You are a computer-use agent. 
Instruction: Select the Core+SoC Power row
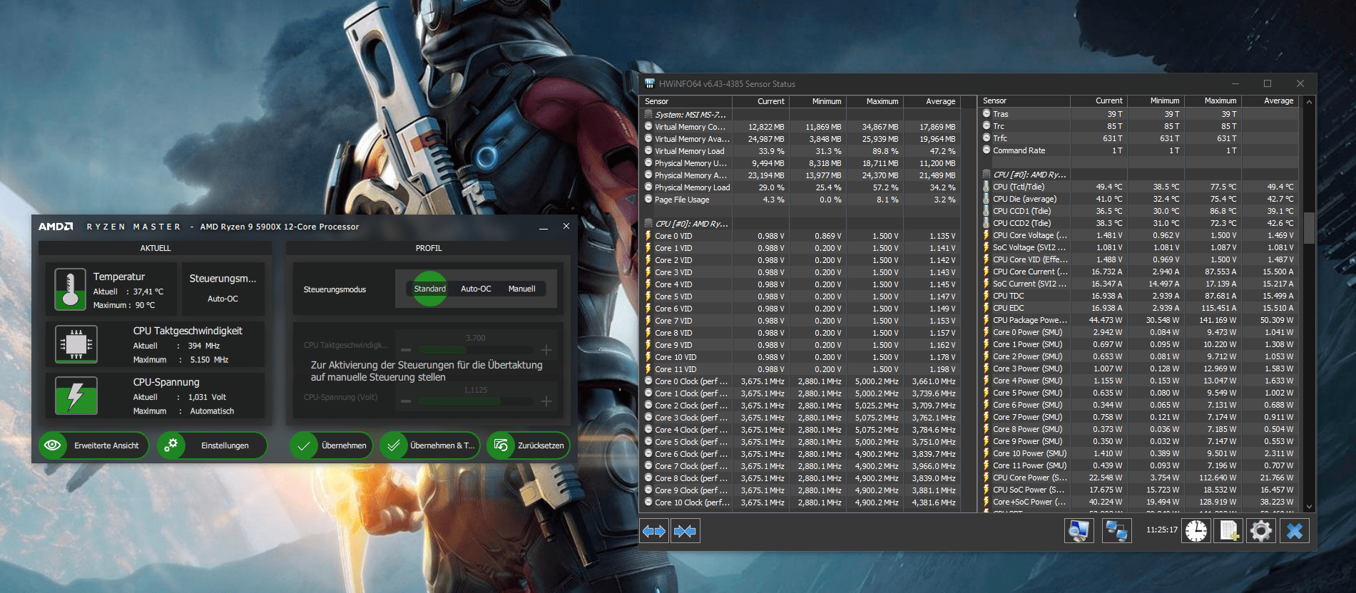(x=1139, y=502)
